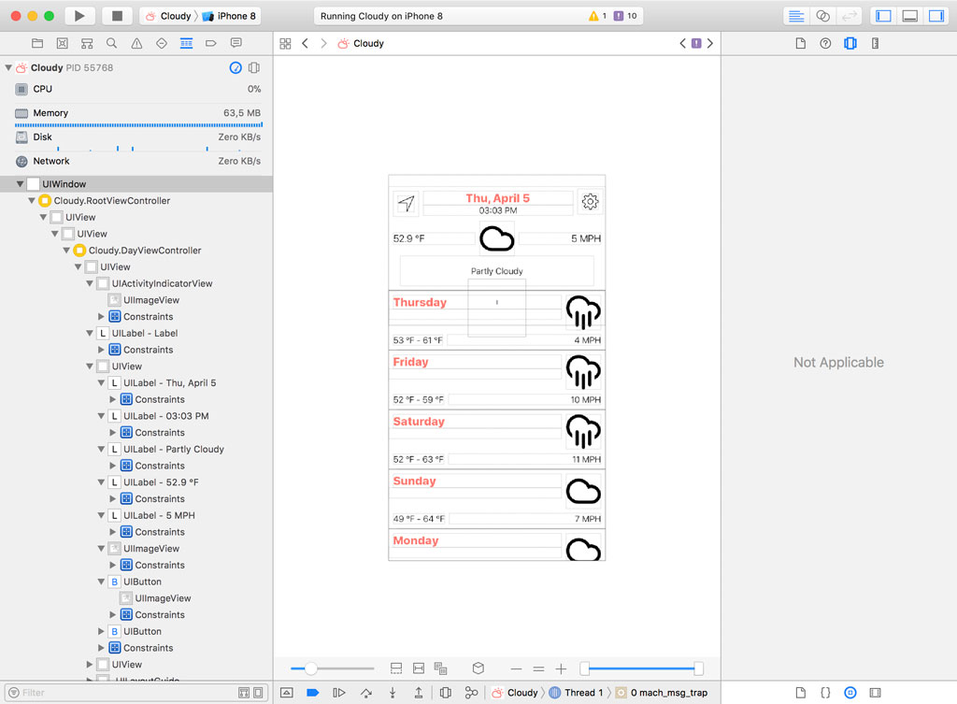Click the Debug View Hierarchy button
Screen dimensions: 957x704
pos(446,693)
